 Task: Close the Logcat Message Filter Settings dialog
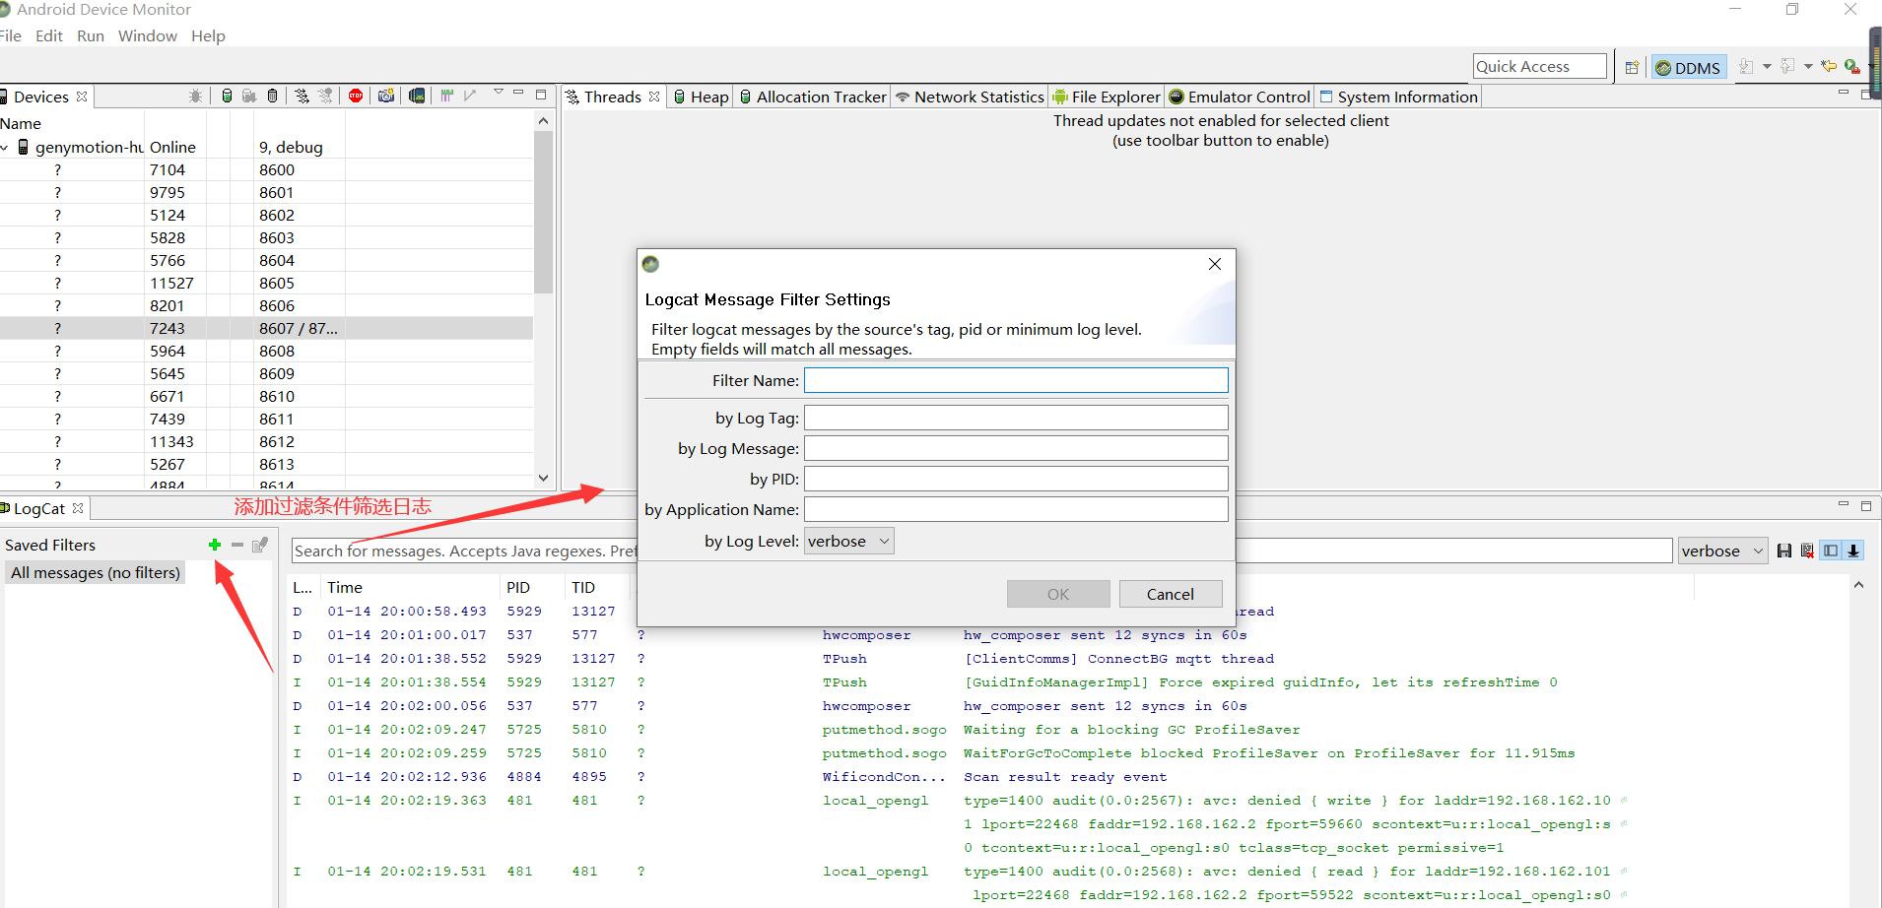coord(1215,264)
